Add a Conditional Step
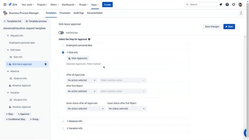 pyautogui.click(x=16, y=119)
